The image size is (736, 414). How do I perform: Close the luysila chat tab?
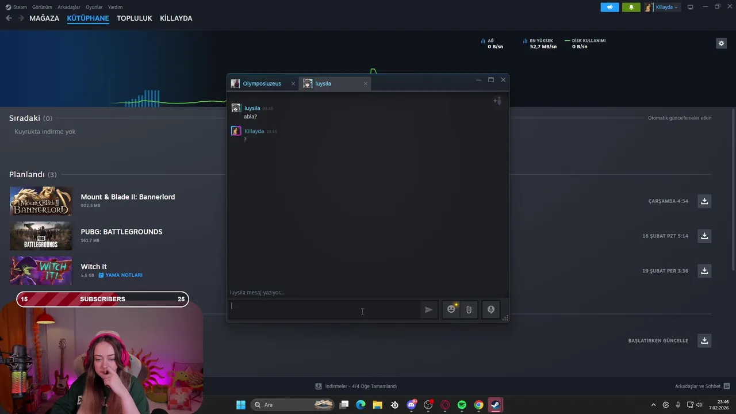coord(365,83)
